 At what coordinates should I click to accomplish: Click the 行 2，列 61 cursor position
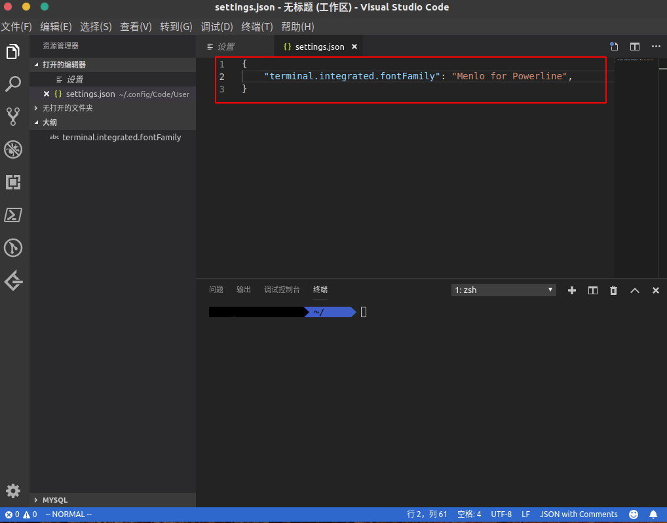(x=427, y=514)
